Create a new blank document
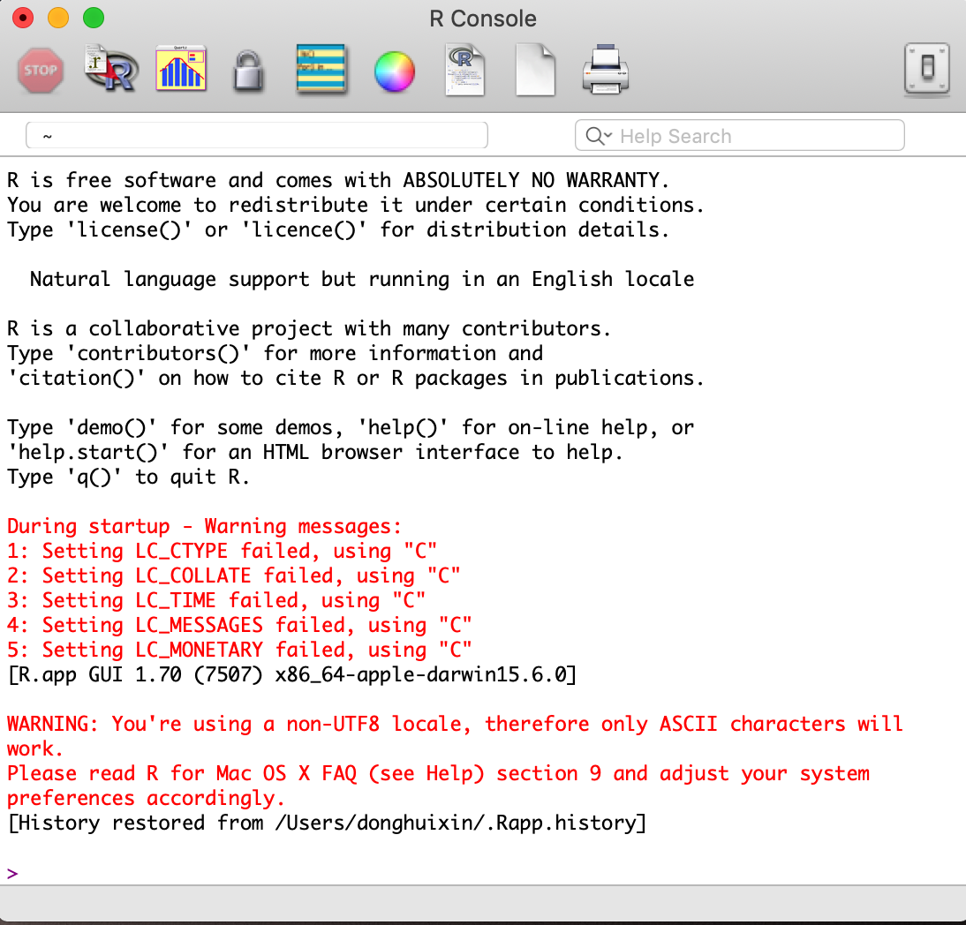 pyautogui.click(x=535, y=70)
